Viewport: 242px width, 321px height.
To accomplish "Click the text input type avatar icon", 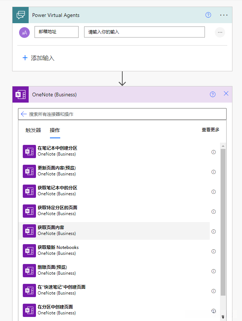I will click(x=24, y=32).
